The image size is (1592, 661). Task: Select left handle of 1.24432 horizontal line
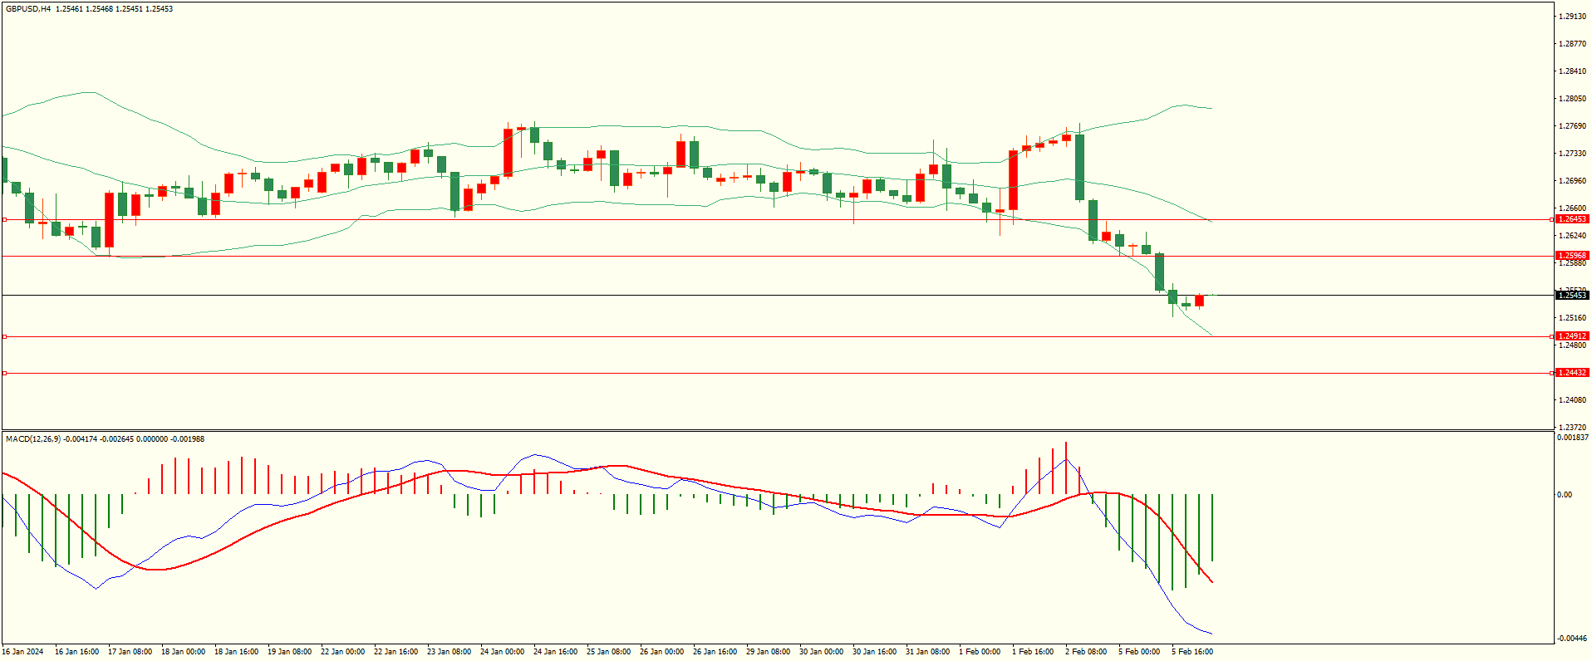4,373
